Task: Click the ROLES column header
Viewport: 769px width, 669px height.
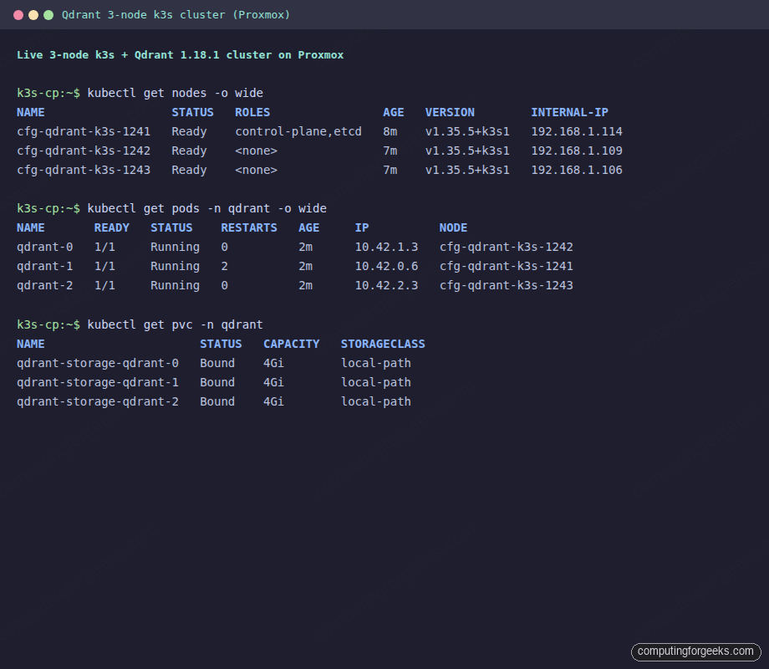Action: coord(252,112)
